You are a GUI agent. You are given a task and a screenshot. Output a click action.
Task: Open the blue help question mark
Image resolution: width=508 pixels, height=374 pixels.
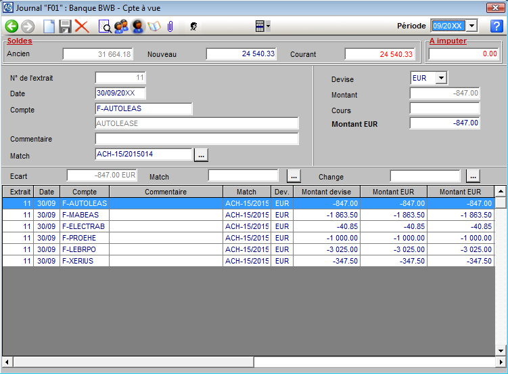coord(497,26)
